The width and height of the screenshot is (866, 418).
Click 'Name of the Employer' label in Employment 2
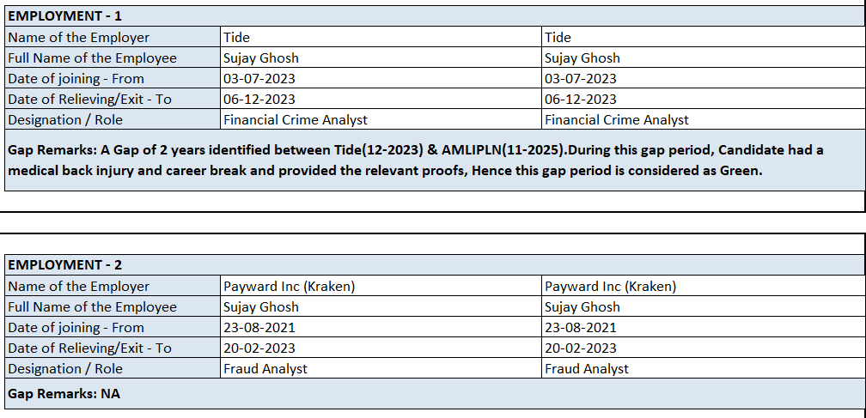(x=78, y=286)
